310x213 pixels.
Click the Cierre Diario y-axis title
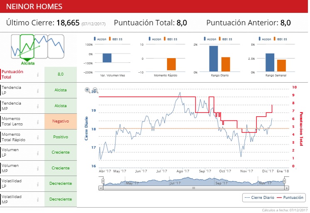86,128
